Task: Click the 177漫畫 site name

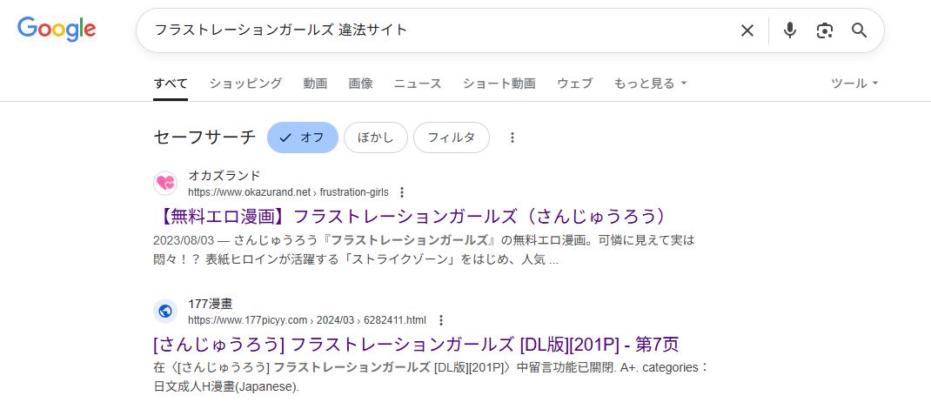Action: tap(211, 305)
